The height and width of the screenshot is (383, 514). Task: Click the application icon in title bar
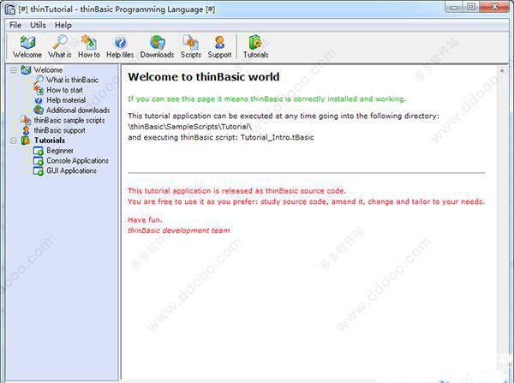point(10,9)
